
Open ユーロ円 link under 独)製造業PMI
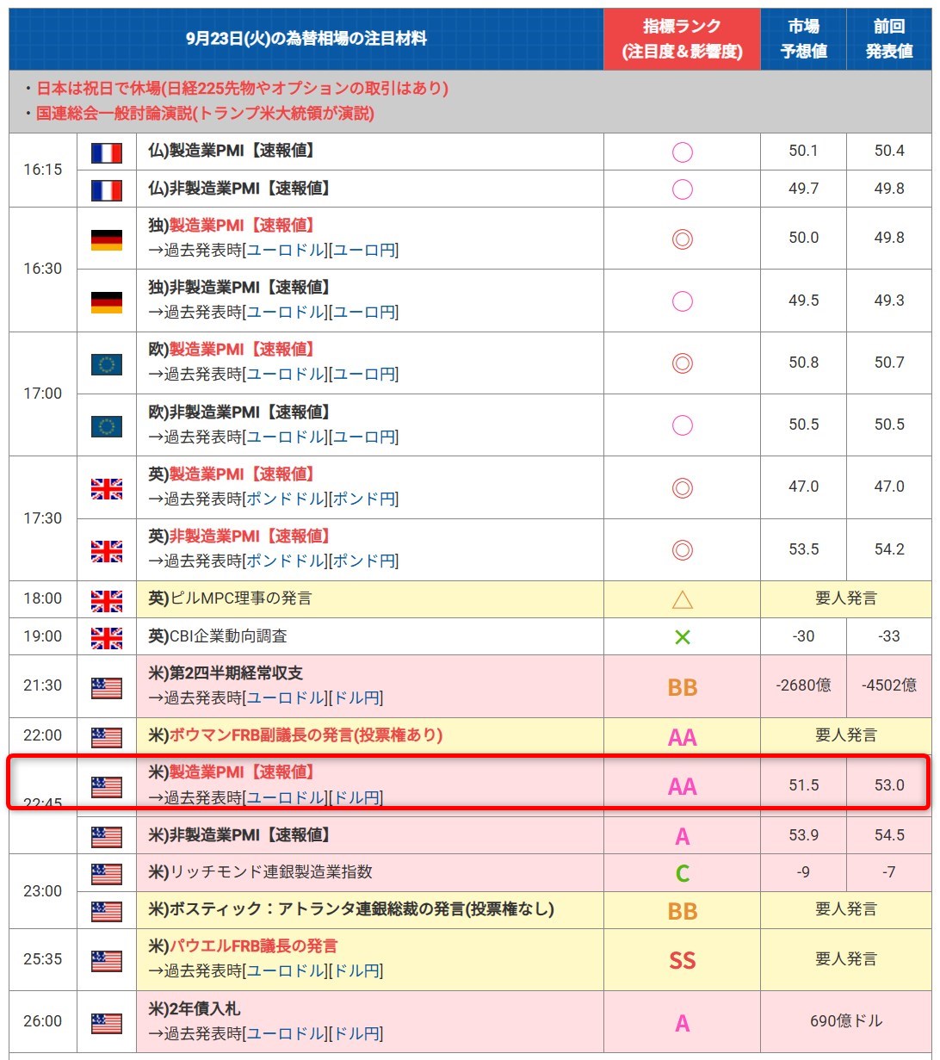point(365,251)
